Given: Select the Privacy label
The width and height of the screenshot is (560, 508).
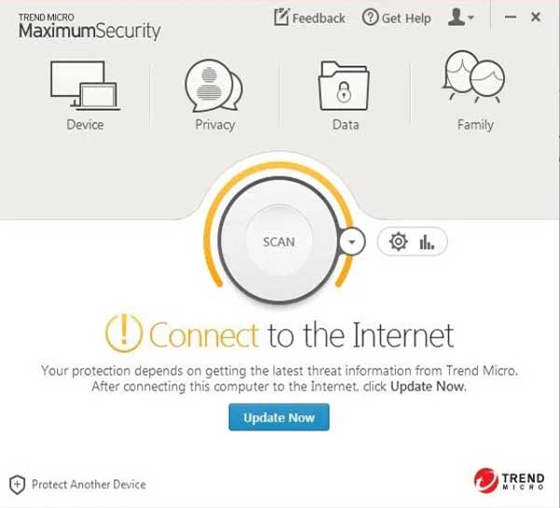Looking at the screenshot, I should (215, 125).
